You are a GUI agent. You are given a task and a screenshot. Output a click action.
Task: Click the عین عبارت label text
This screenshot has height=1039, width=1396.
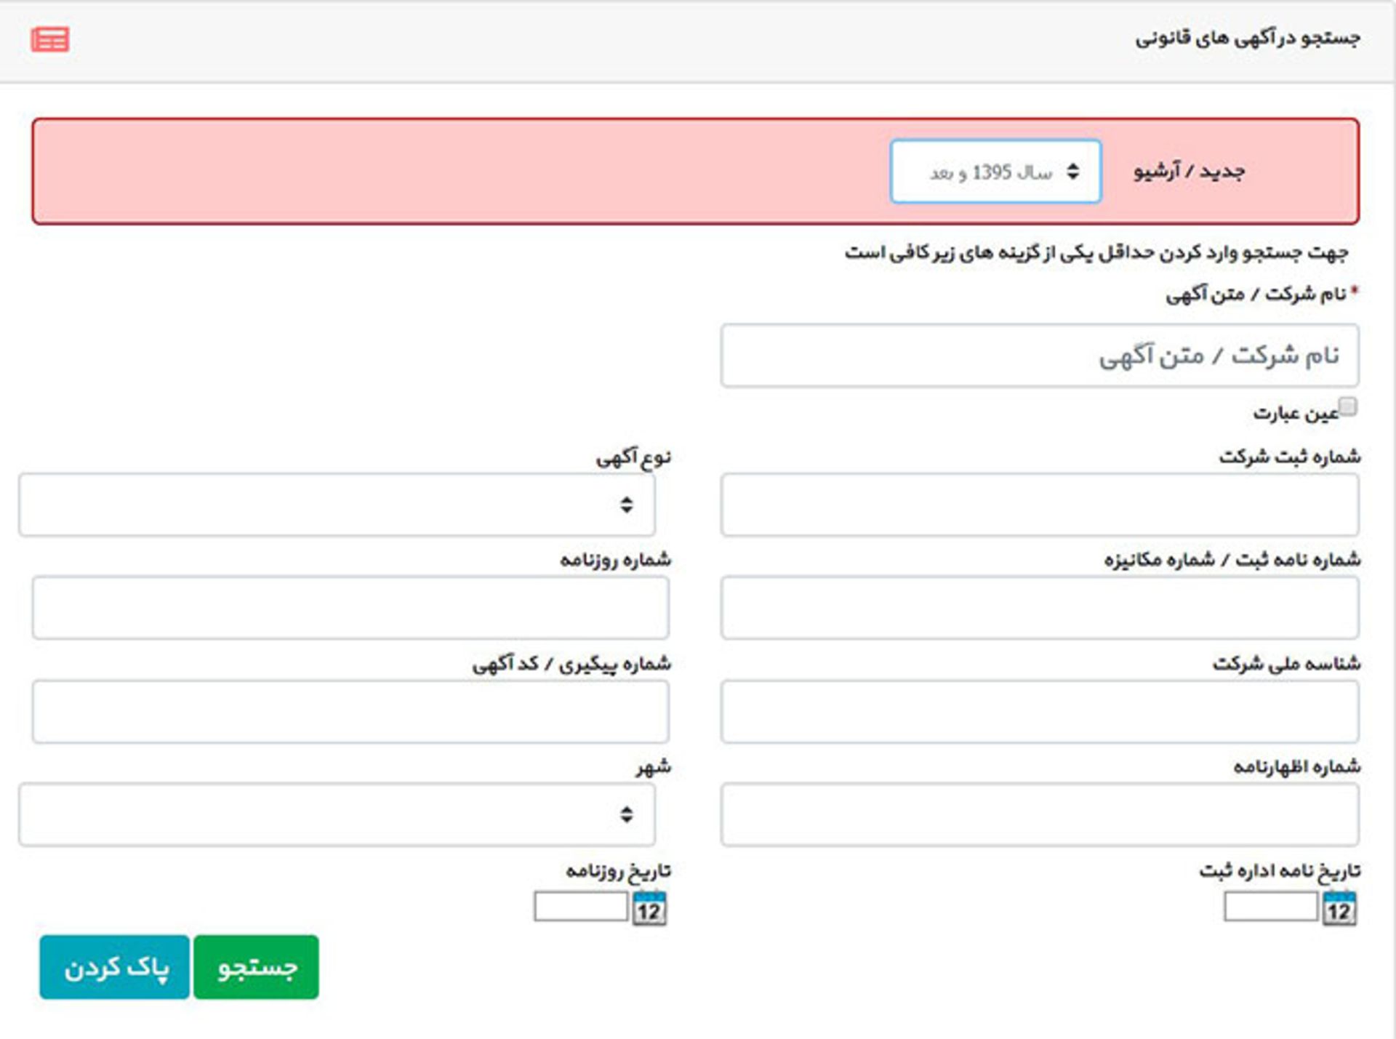tap(1295, 414)
